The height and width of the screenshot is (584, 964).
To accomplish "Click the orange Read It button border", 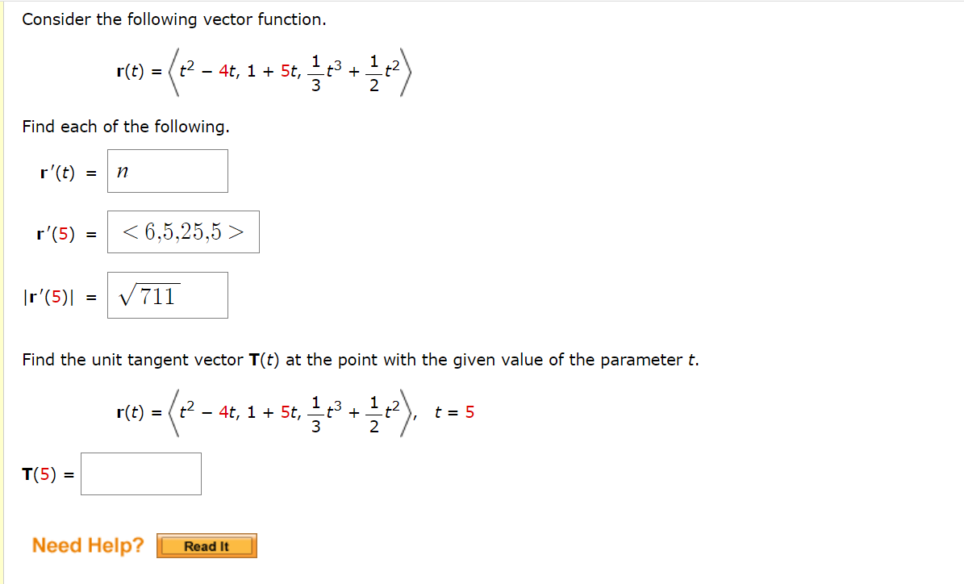I will click(x=206, y=536).
